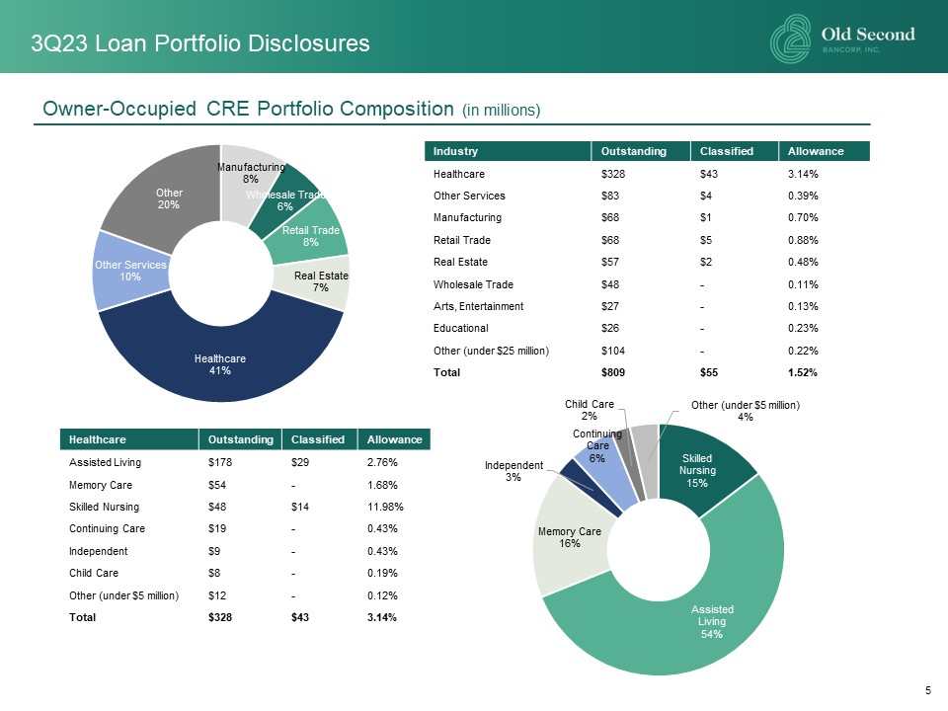The image size is (948, 711).
Task: Click the Industry table's Classified header
Action: (726, 151)
